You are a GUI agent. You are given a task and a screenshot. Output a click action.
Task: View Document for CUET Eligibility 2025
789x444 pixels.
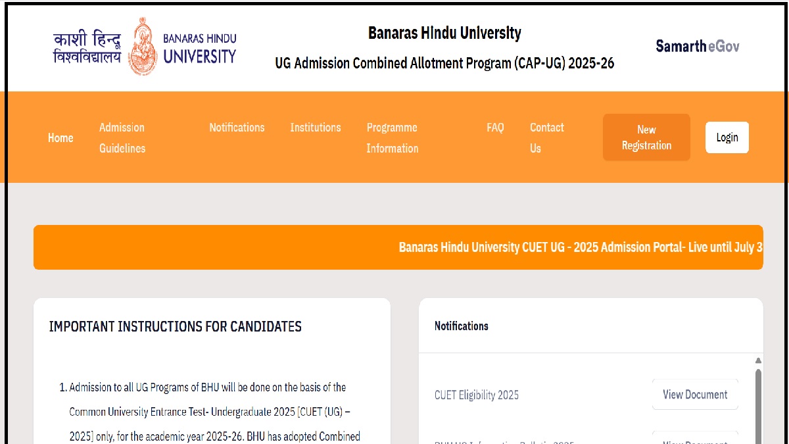point(695,394)
